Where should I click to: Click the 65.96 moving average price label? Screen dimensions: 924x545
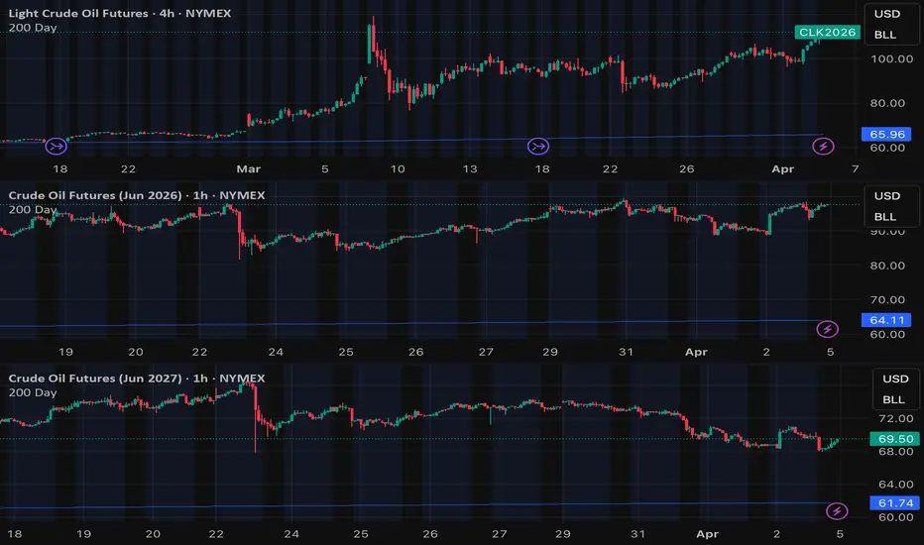[886, 134]
